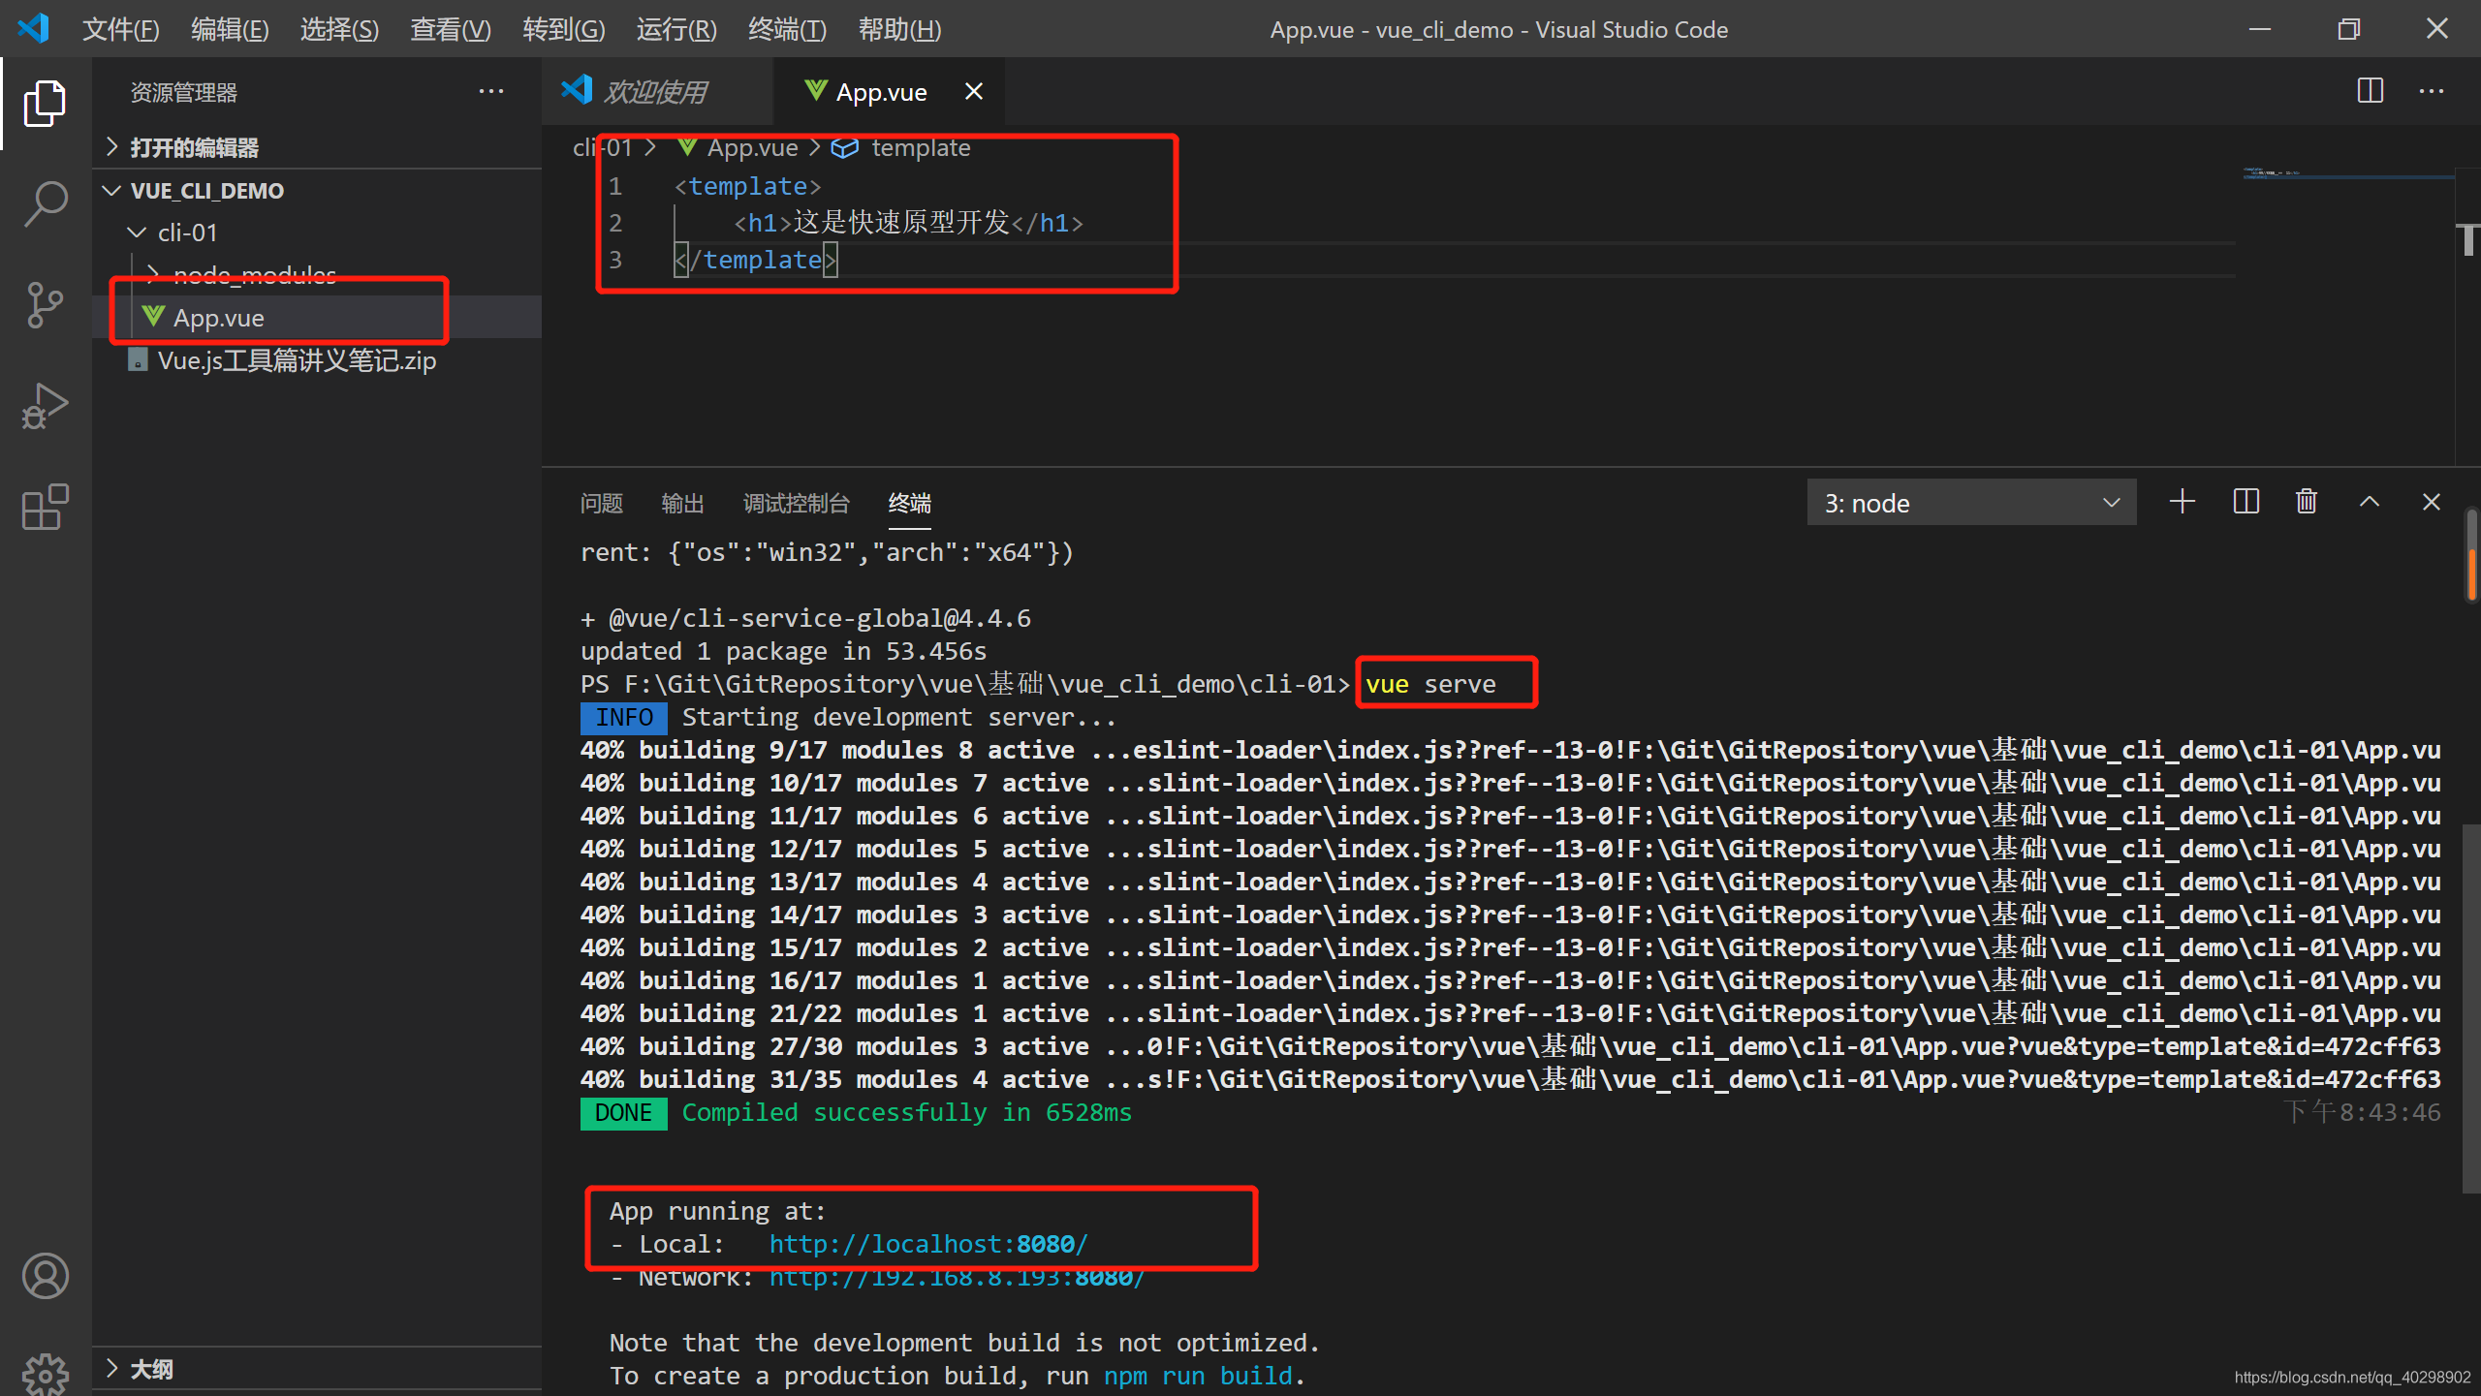Select App.vue in the file explorer
The height and width of the screenshot is (1396, 2481).
(x=316, y=318)
